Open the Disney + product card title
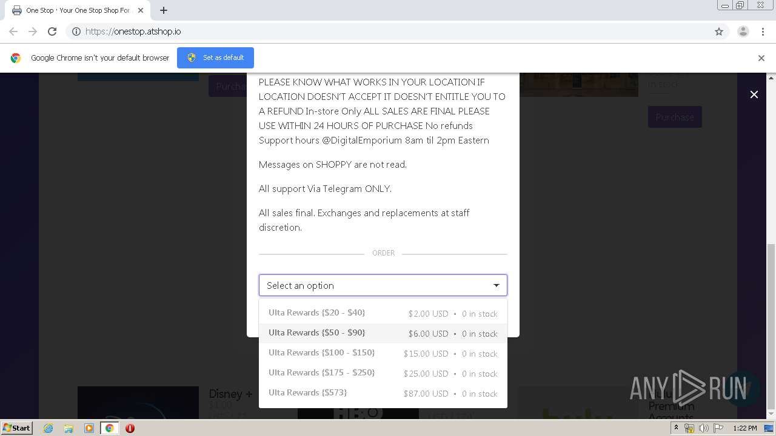The height and width of the screenshot is (436, 776). pyautogui.click(x=231, y=394)
